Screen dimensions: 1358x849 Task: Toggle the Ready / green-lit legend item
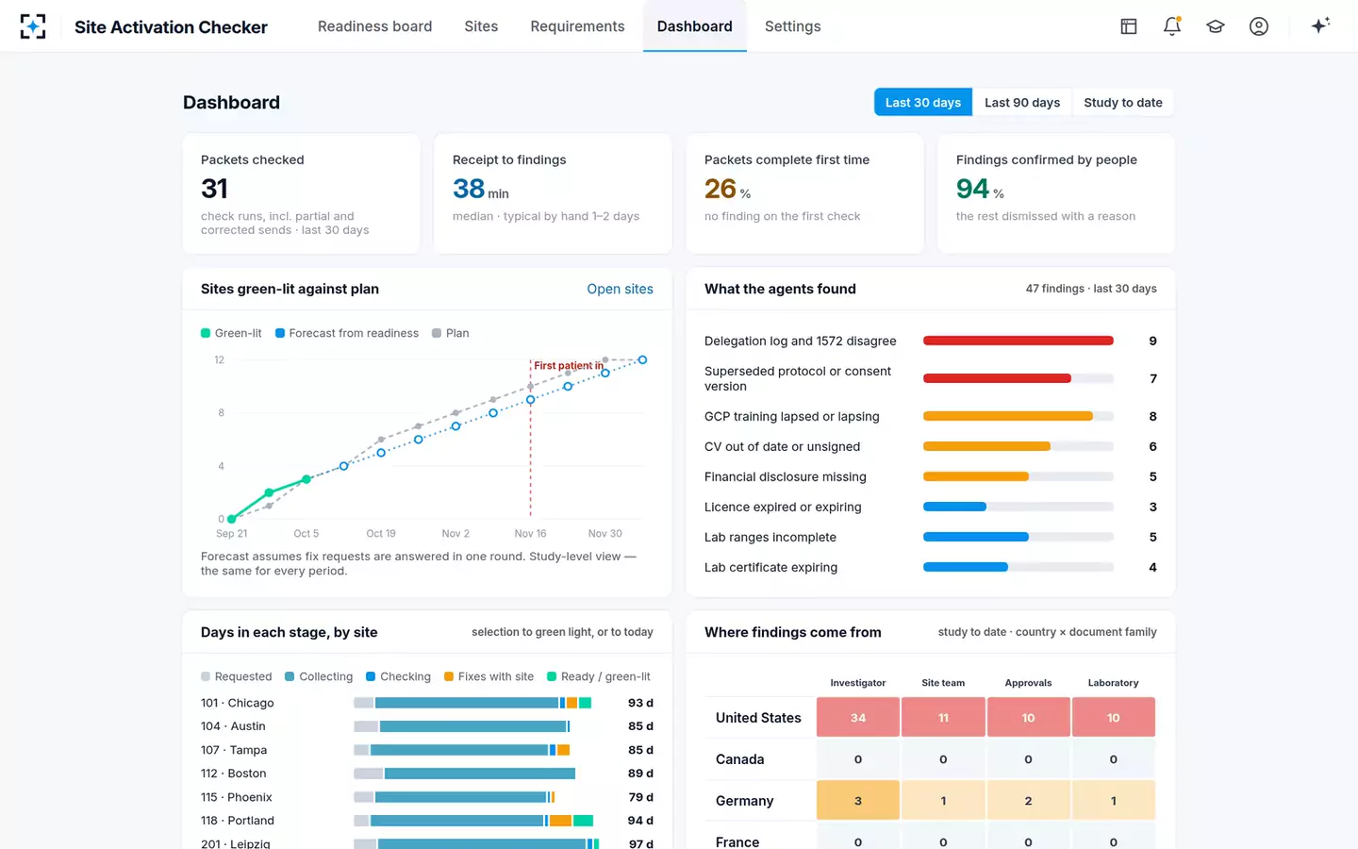599,676
